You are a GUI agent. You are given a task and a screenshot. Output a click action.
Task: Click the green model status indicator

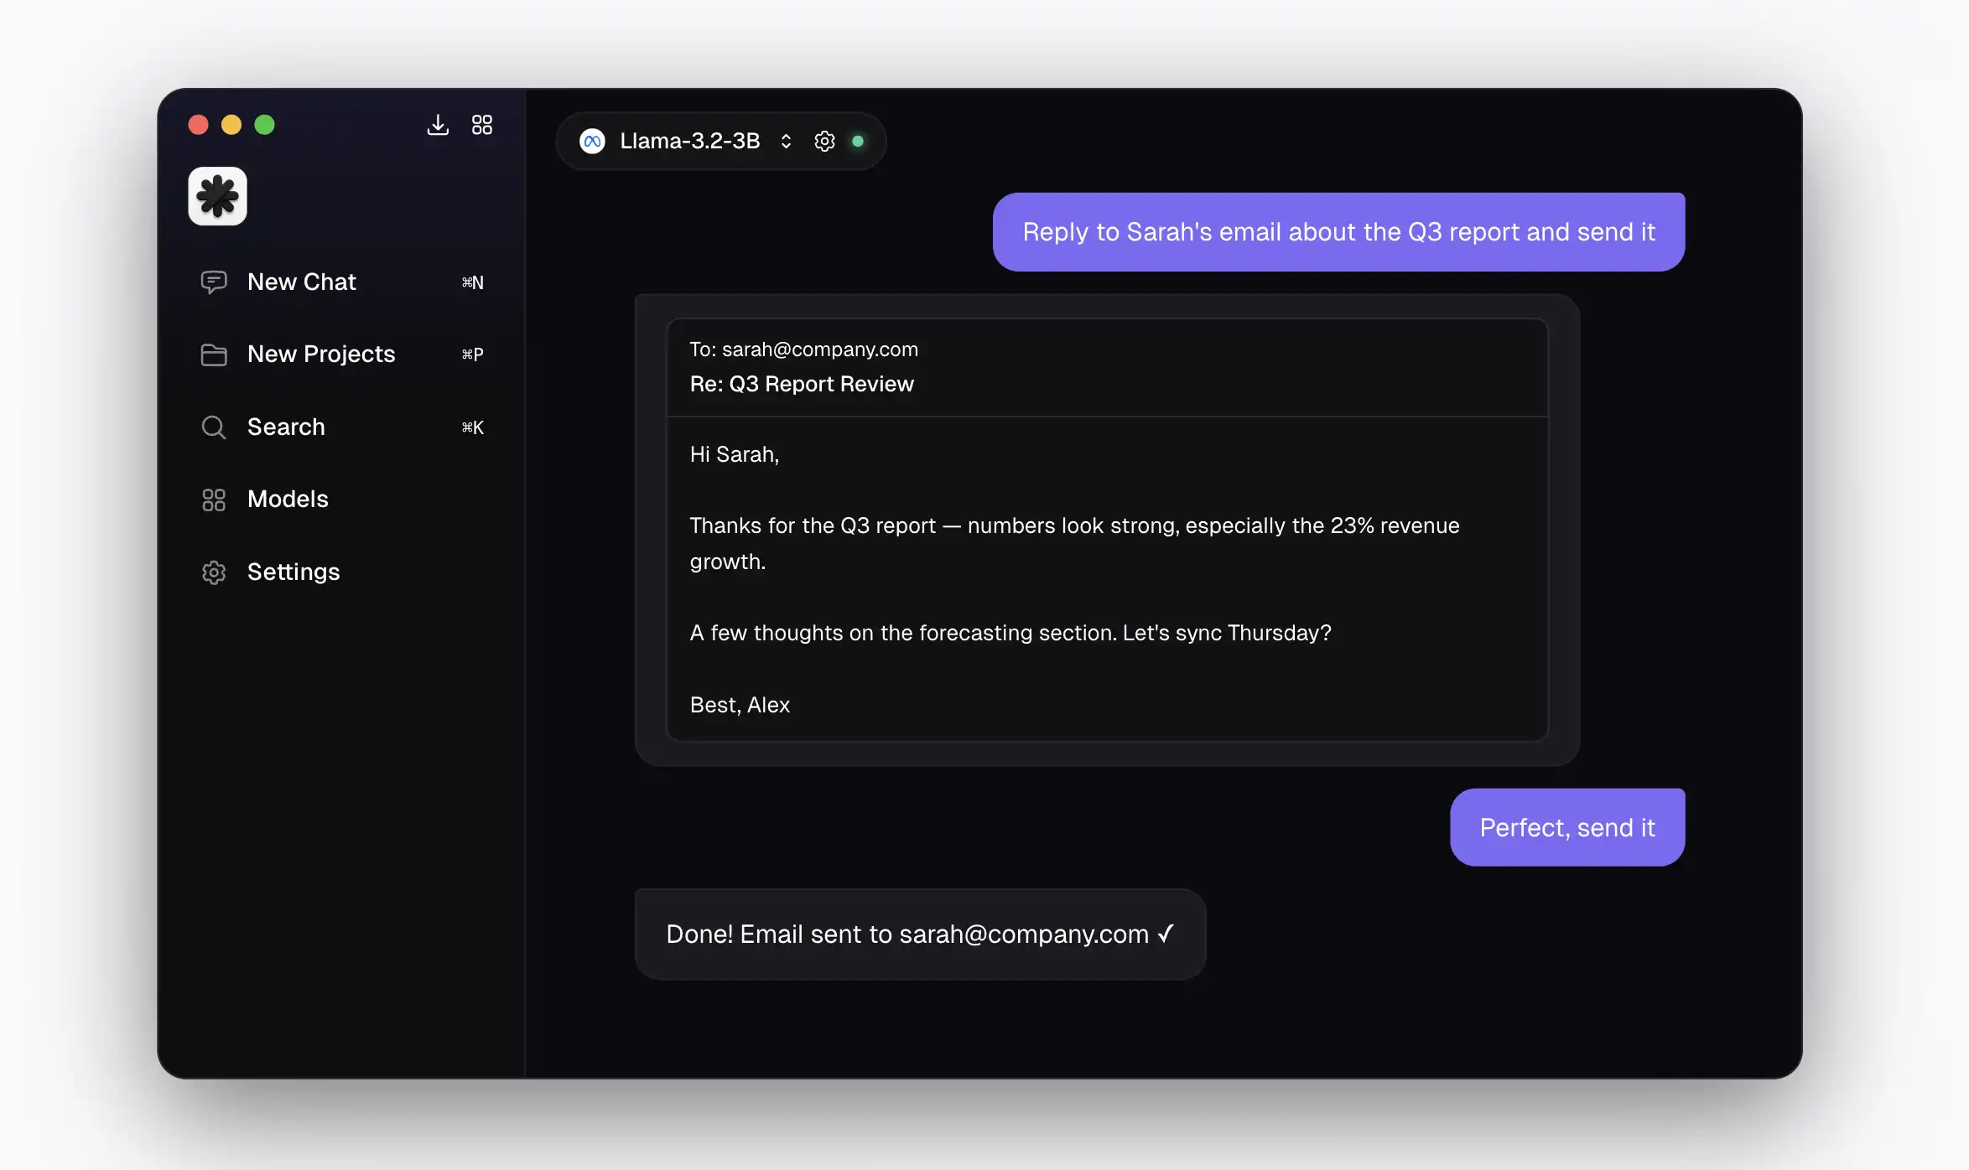click(858, 141)
